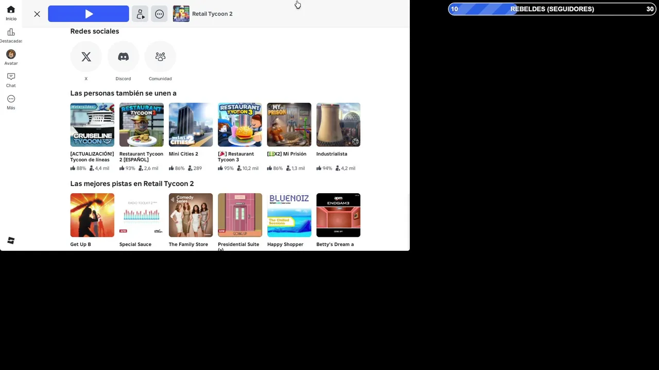Click the "Happy Shopper" track name
The width and height of the screenshot is (659, 370).
[x=285, y=244]
